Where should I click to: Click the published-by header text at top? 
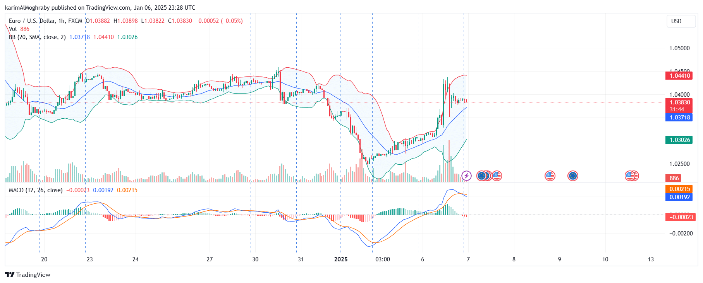100,8
